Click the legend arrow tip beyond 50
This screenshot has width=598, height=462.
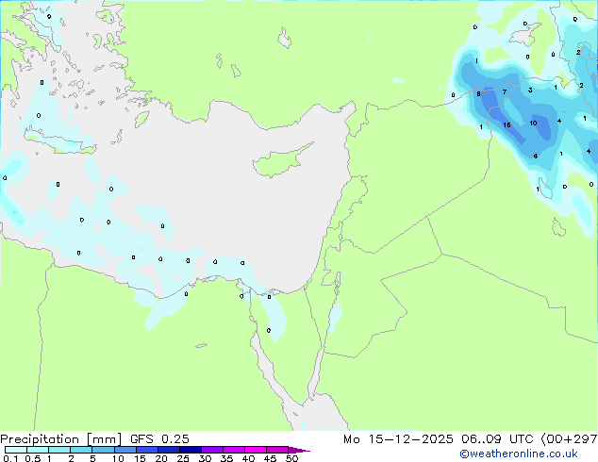tap(299, 450)
